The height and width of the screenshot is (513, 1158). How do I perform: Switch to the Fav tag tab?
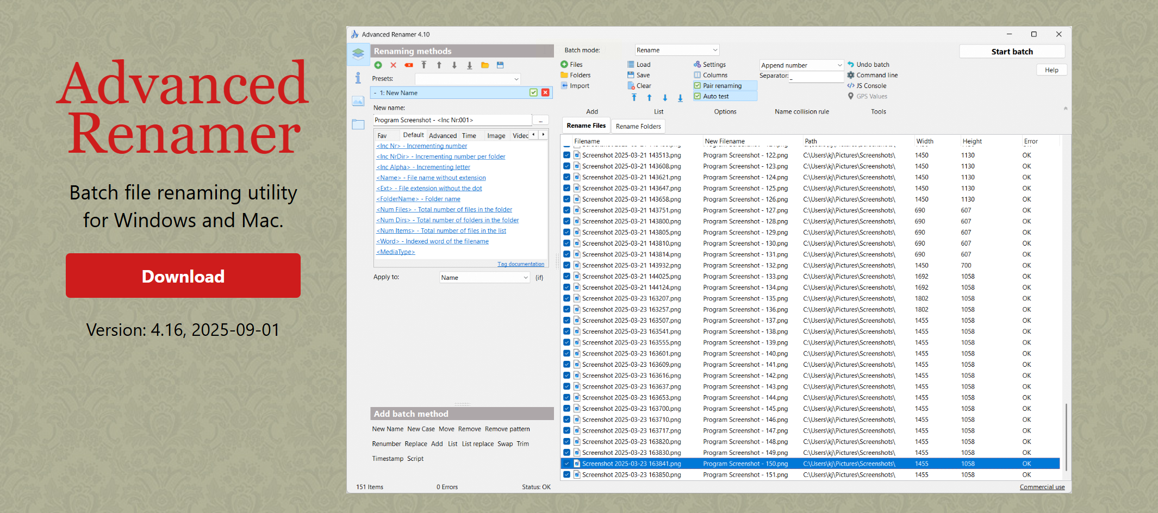tap(382, 136)
